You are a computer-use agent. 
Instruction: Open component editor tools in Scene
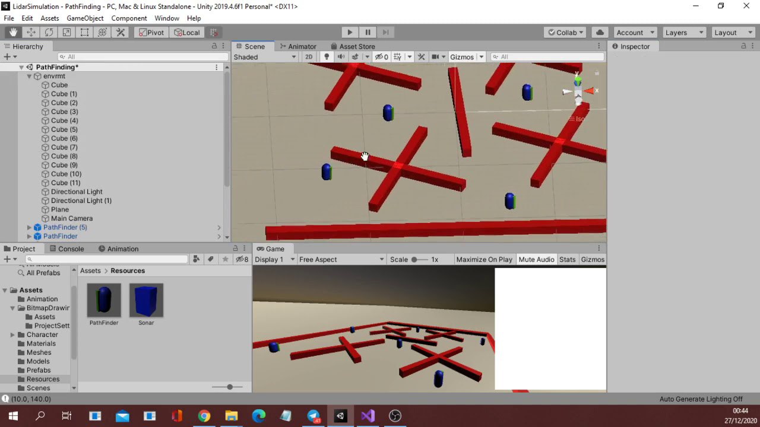click(x=422, y=57)
